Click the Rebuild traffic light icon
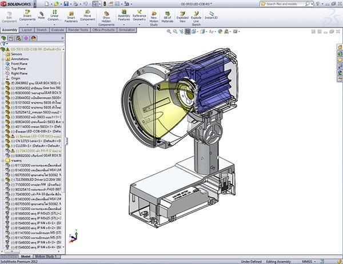The image size is (343, 264). point(105,4)
